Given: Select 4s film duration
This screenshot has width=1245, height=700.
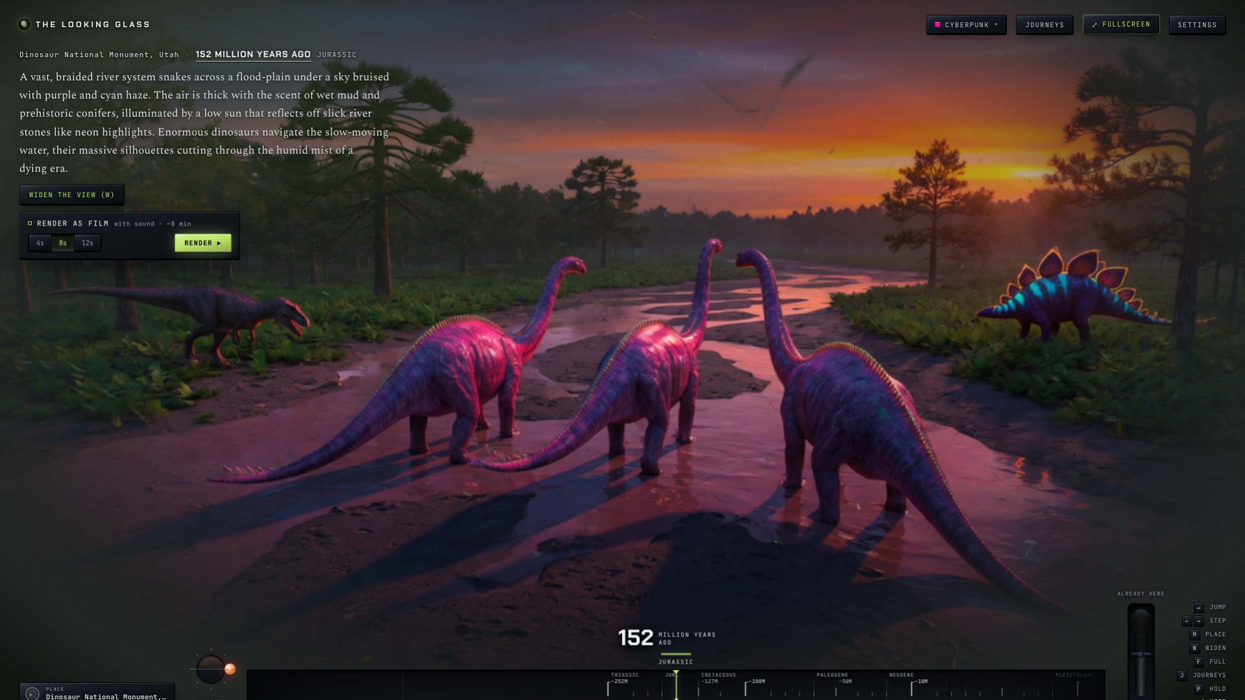Looking at the screenshot, I should click(40, 243).
